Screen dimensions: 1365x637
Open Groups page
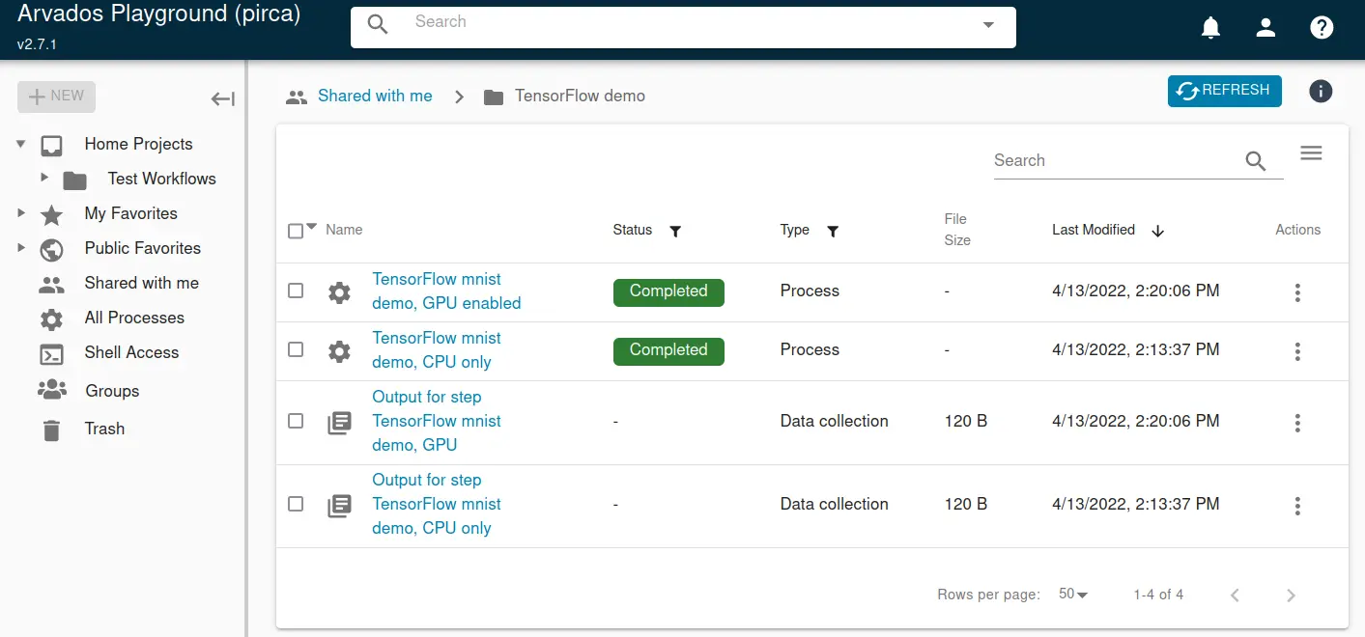[112, 391]
